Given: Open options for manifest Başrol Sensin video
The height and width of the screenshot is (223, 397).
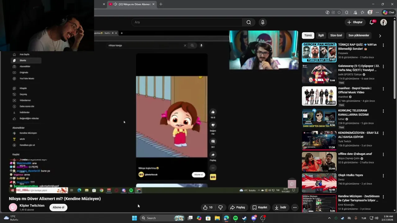Looking at the screenshot, I should coord(383,89).
